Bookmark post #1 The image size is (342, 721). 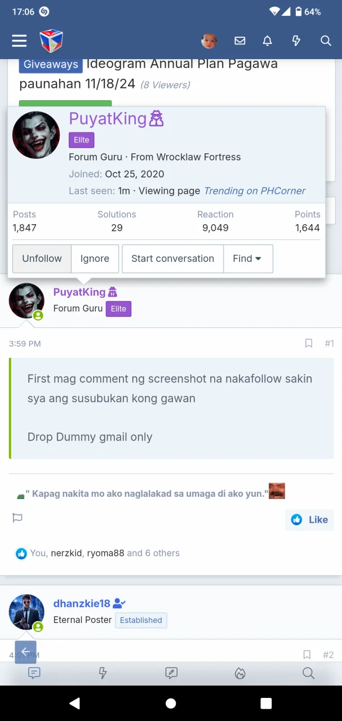coord(309,343)
